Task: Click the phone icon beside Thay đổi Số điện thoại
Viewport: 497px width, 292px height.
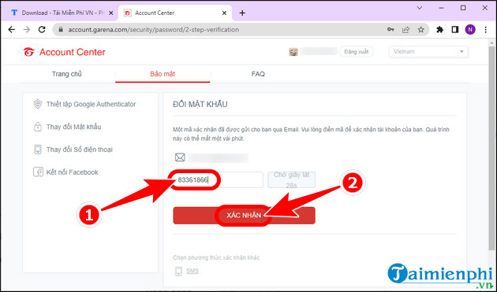Action: (x=38, y=150)
